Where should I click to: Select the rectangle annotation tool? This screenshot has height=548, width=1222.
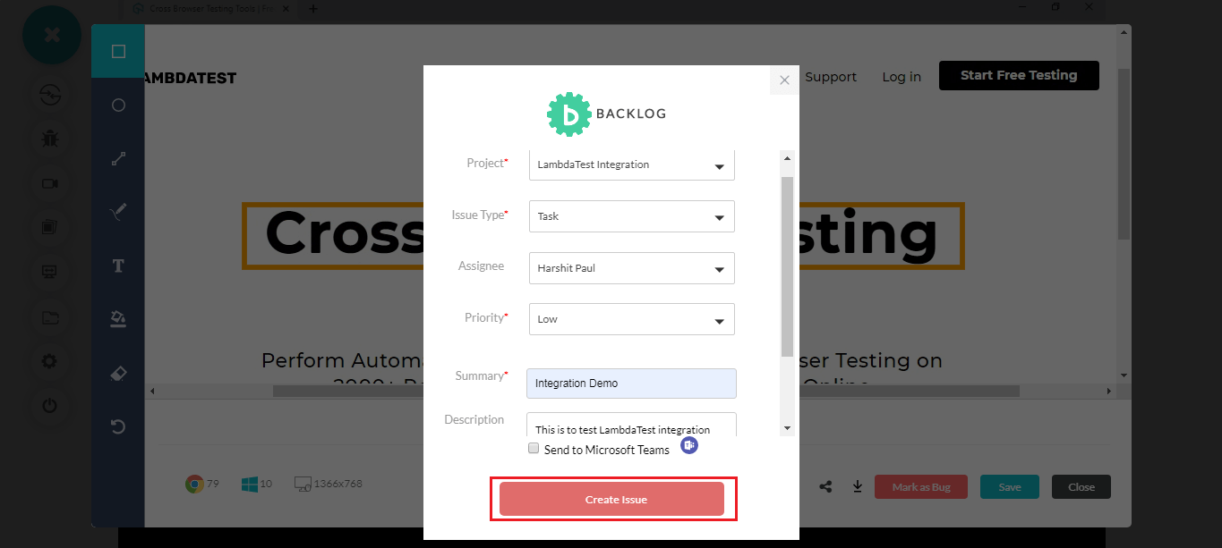[x=117, y=51]
